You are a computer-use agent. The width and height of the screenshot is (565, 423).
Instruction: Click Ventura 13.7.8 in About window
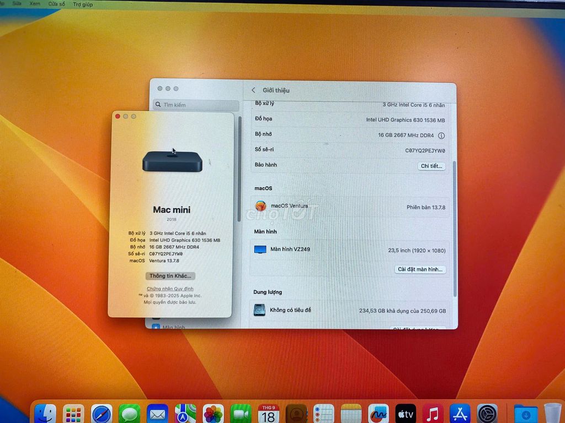pyautogui.click(x=164, y=261)
